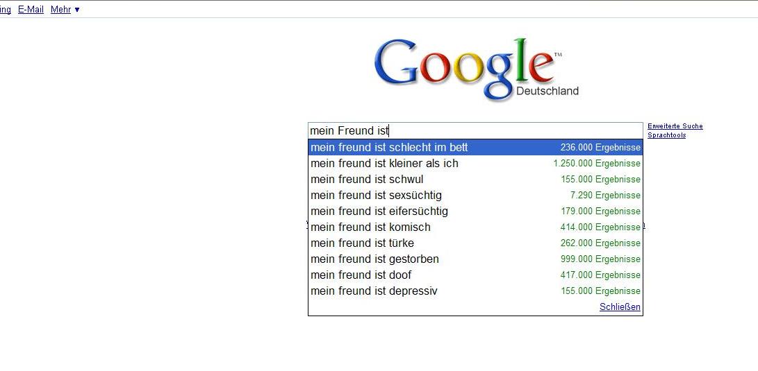Choose the 'mein freund ist komisch' suggestion
This screenshot has height=371, width=758.
370,227
